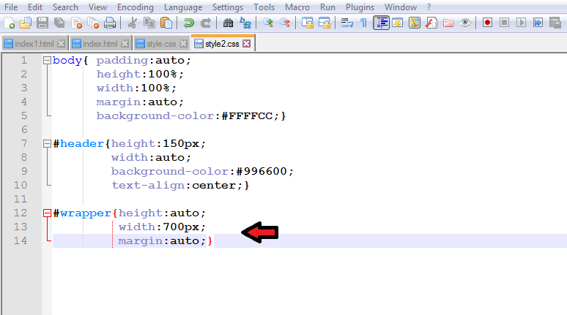
Task: Save the current file with the Save icon
Action: [42, 23]
